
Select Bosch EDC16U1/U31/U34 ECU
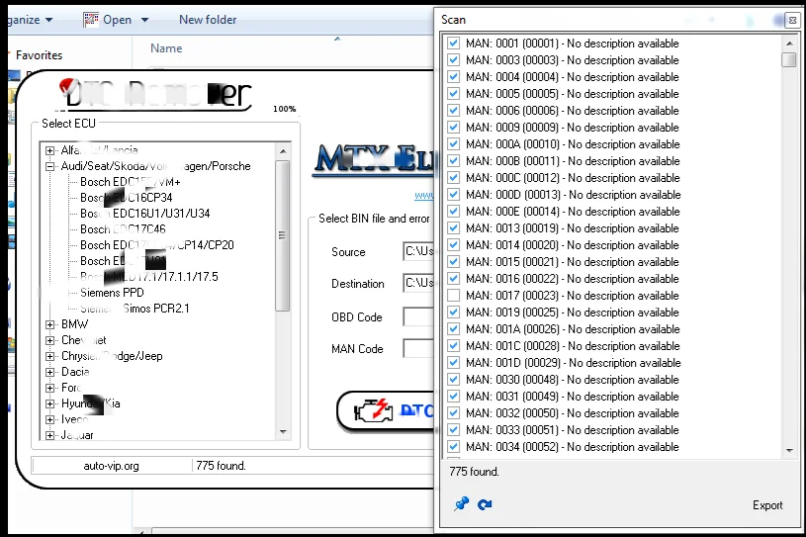[145, 214]
